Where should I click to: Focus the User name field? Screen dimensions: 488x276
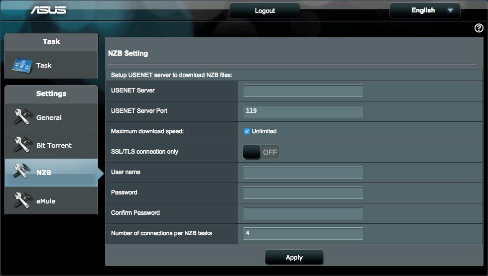(303, 172)
